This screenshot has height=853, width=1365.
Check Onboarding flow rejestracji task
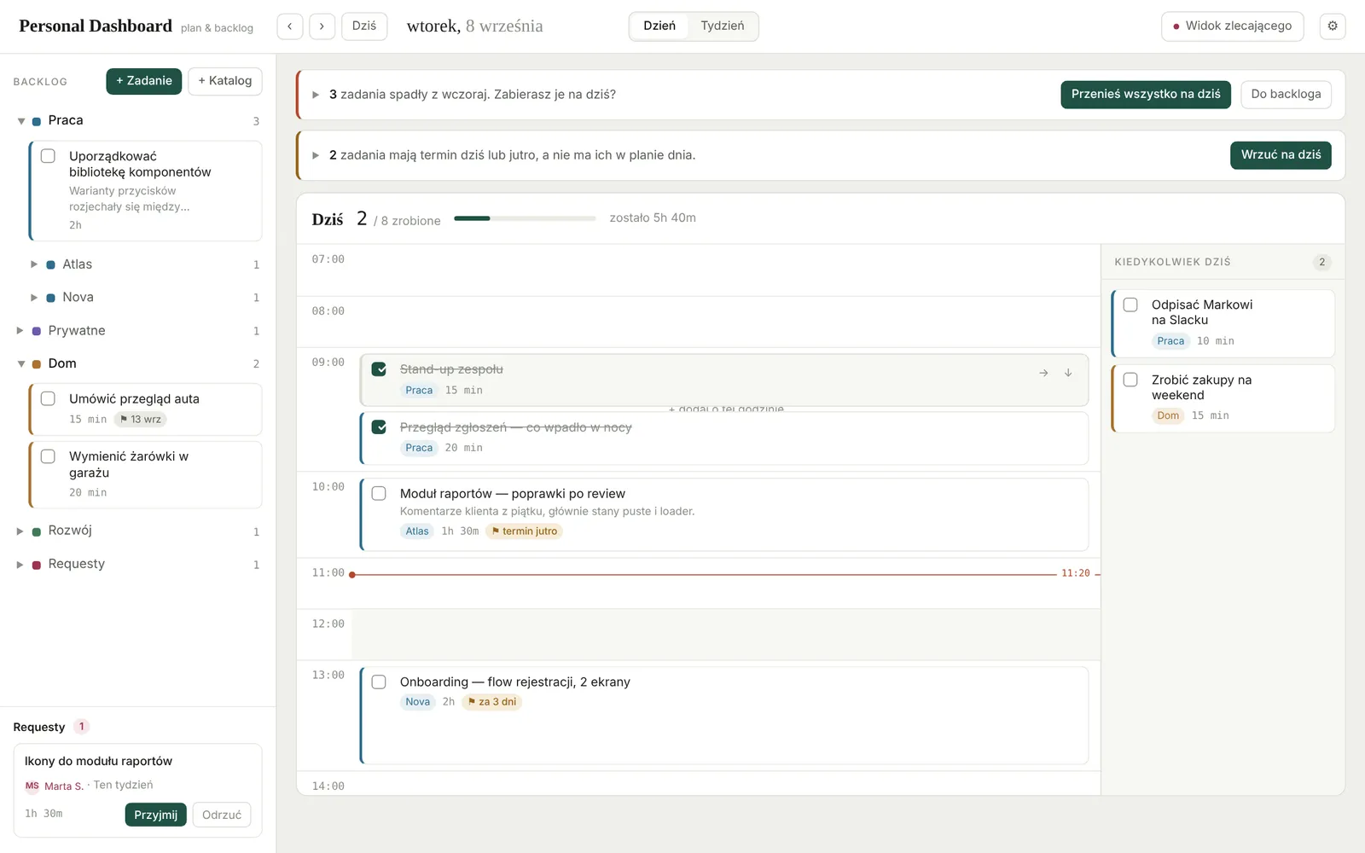coord(379,682)
